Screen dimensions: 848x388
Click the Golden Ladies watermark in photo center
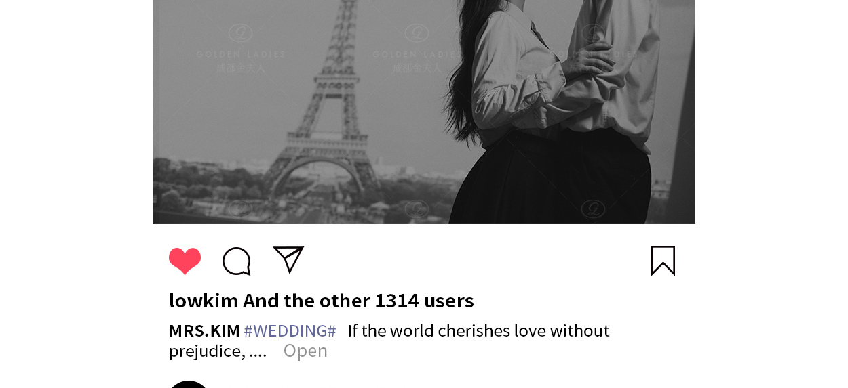[x=416, y=49]
